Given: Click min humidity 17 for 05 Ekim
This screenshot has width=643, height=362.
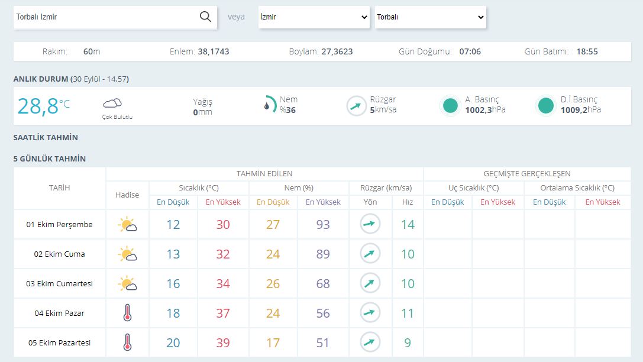Looking at the screenshot, I should pyautogui.click(x=273, y=342).
